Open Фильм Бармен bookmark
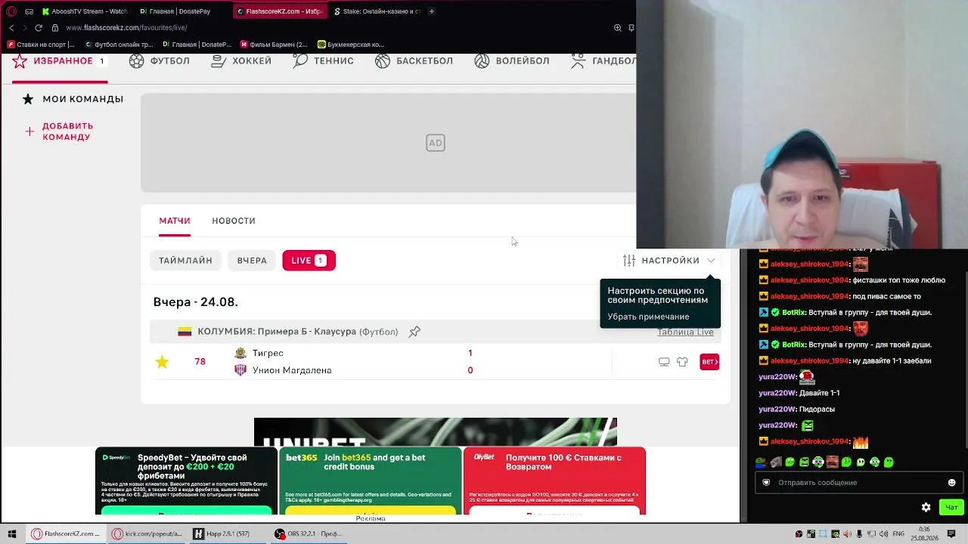 pos(274,45)
